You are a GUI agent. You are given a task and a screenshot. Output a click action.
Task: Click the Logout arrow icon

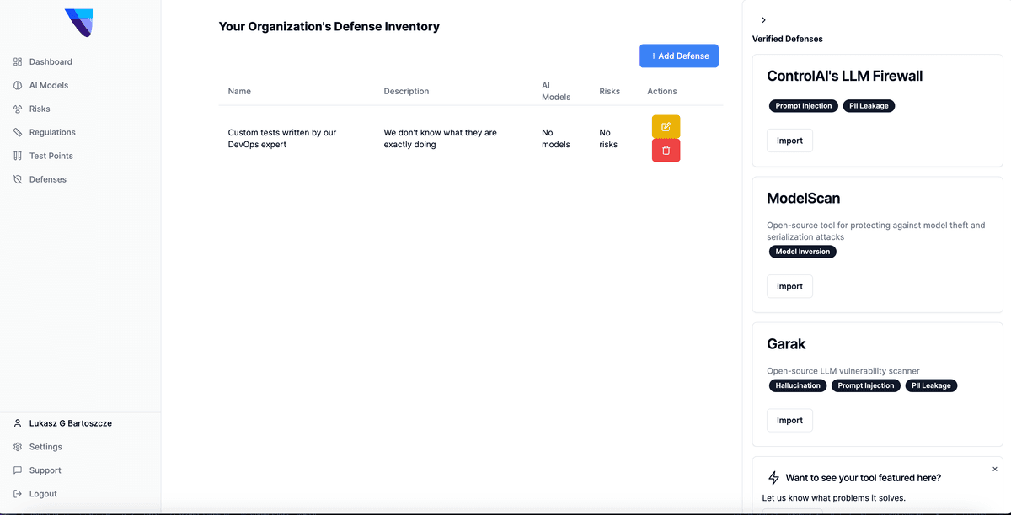(x=18, y=494)
